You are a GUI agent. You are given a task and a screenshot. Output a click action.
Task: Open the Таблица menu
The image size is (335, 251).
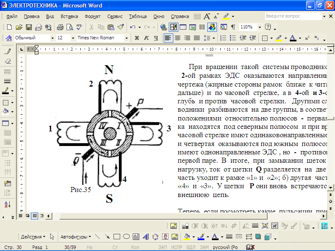click(138, 17)
